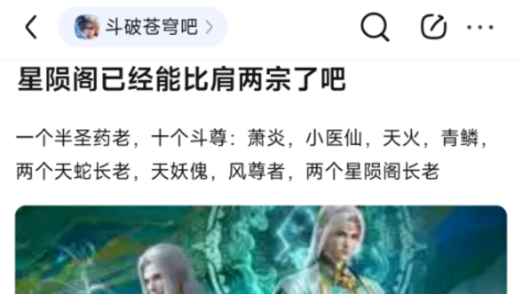
Task: Click the body text line starting 一个半圣药老
Action: pos(251,138)
